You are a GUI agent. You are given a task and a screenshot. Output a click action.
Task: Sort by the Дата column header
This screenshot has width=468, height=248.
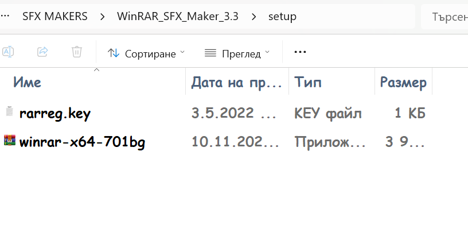(236, 82)
